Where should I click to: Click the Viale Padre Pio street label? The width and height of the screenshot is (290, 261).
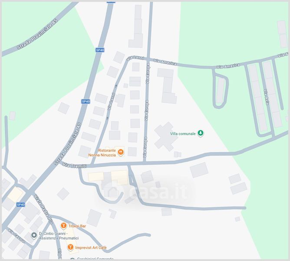pyautogui.click(x=44, y=209)
